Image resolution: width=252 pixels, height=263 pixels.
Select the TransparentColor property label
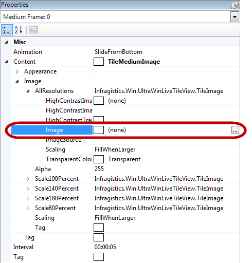tap(69, 159)
